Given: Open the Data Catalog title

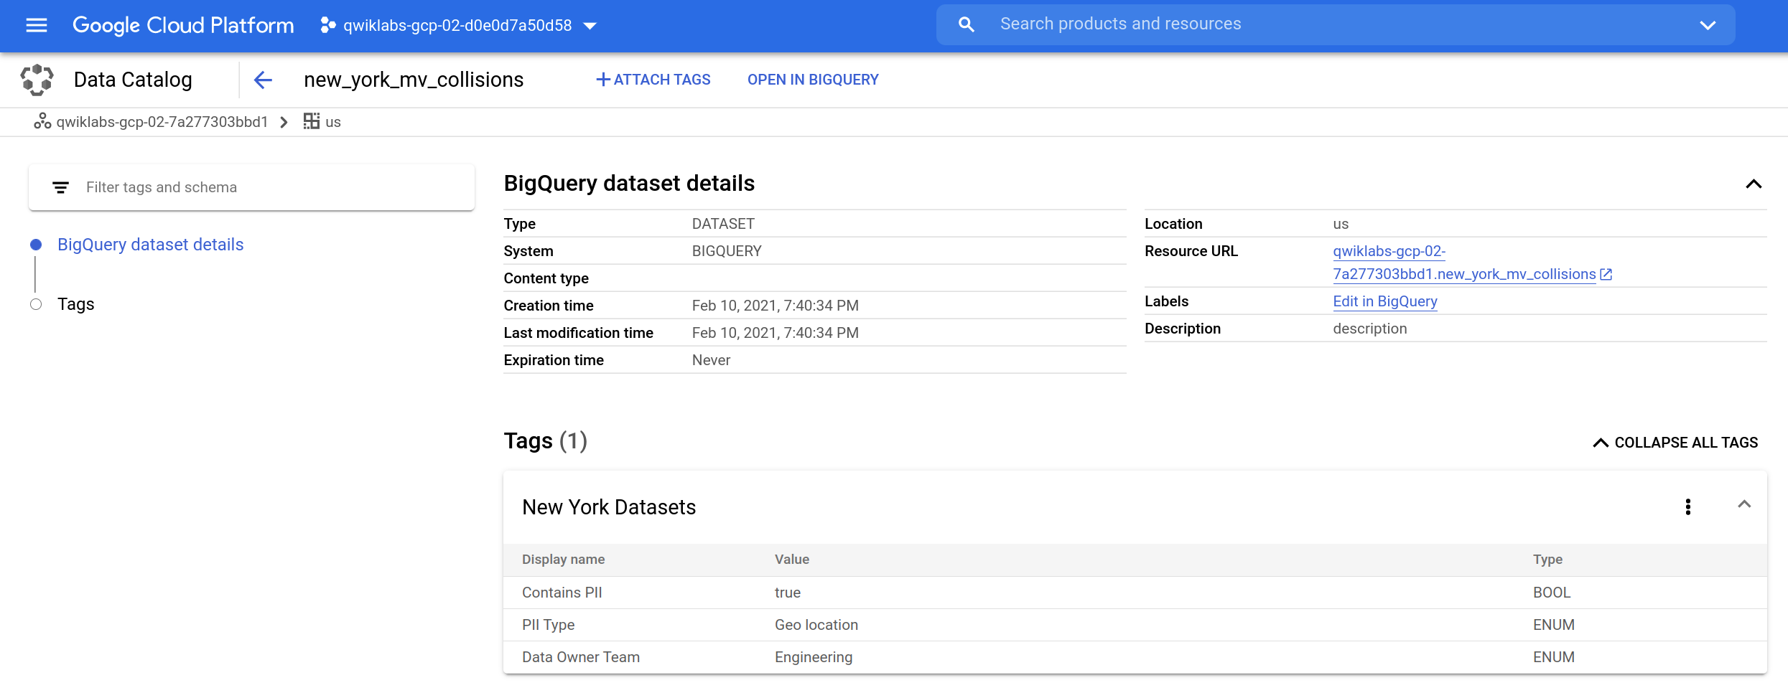Looking at the screenshot, I should pos(133,80).
